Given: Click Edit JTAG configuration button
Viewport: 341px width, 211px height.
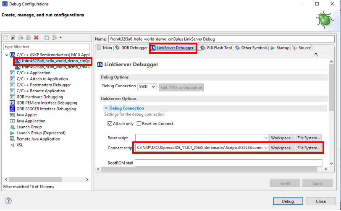Looking at the screenshot, I should [181, 87].
